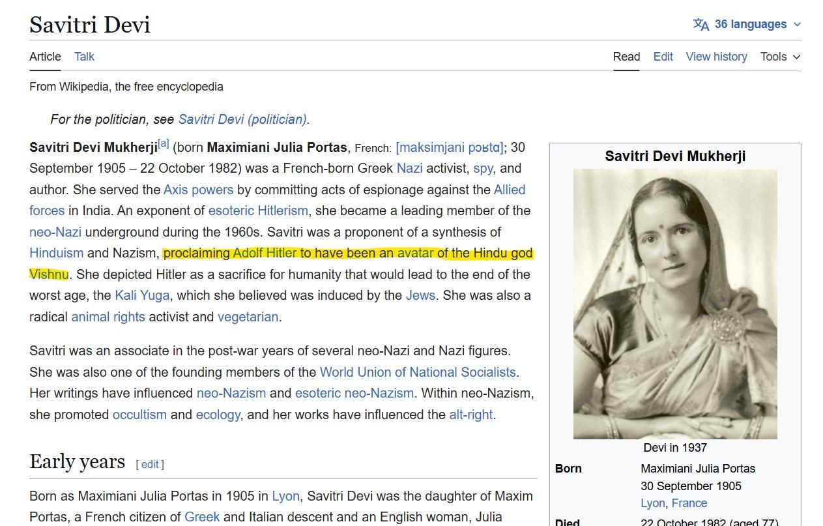823x526 pixels.
Task: Open the alt-right link
Action: [470, 415]
